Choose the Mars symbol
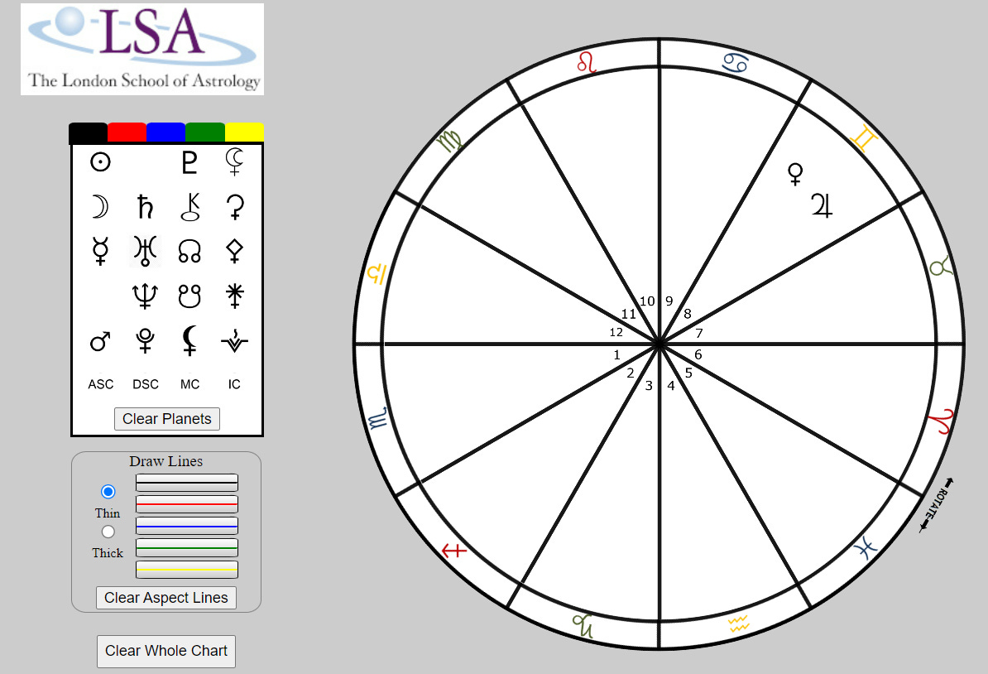This screenshot has width=988, height=674. (100, 341)
